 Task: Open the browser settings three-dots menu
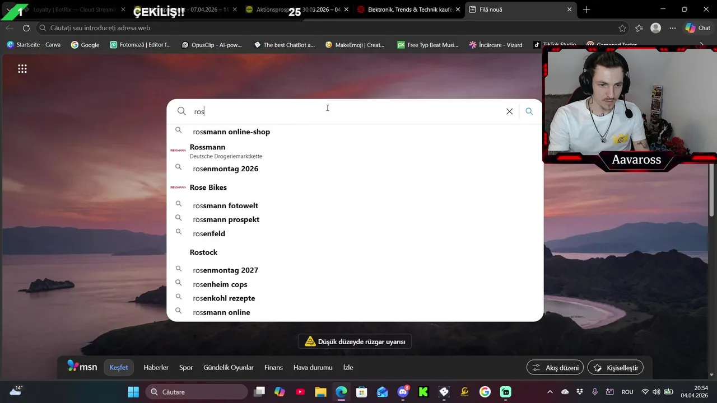coord(673,28)
